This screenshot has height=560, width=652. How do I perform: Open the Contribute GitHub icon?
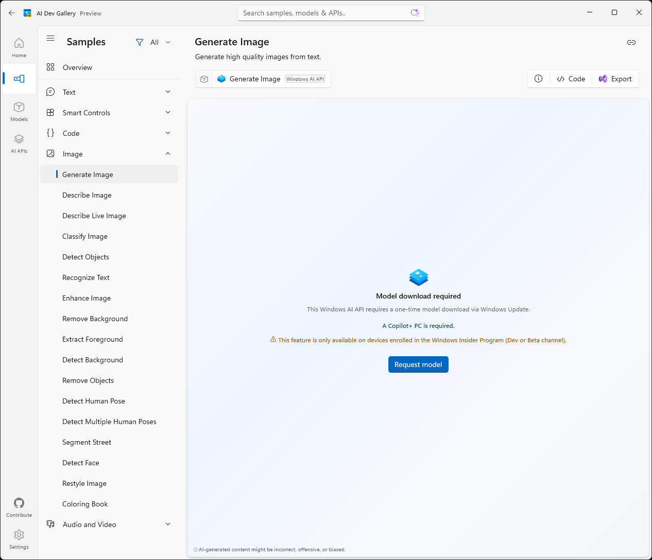pyautogui.click(x=19, y=507)
